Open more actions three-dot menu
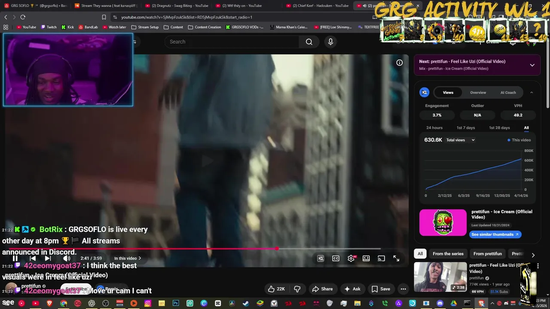 click(403, 289)
